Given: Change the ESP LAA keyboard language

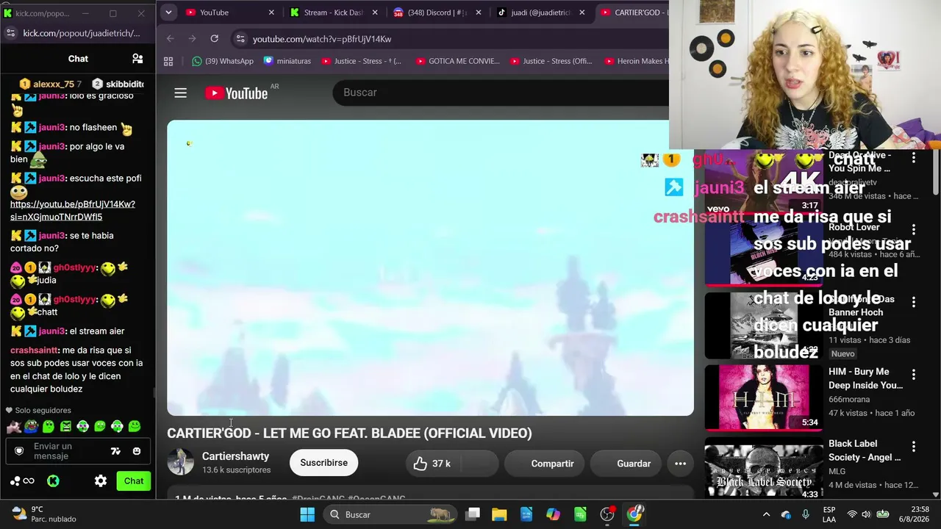Looking at the screenshot, I should (829, 514).
